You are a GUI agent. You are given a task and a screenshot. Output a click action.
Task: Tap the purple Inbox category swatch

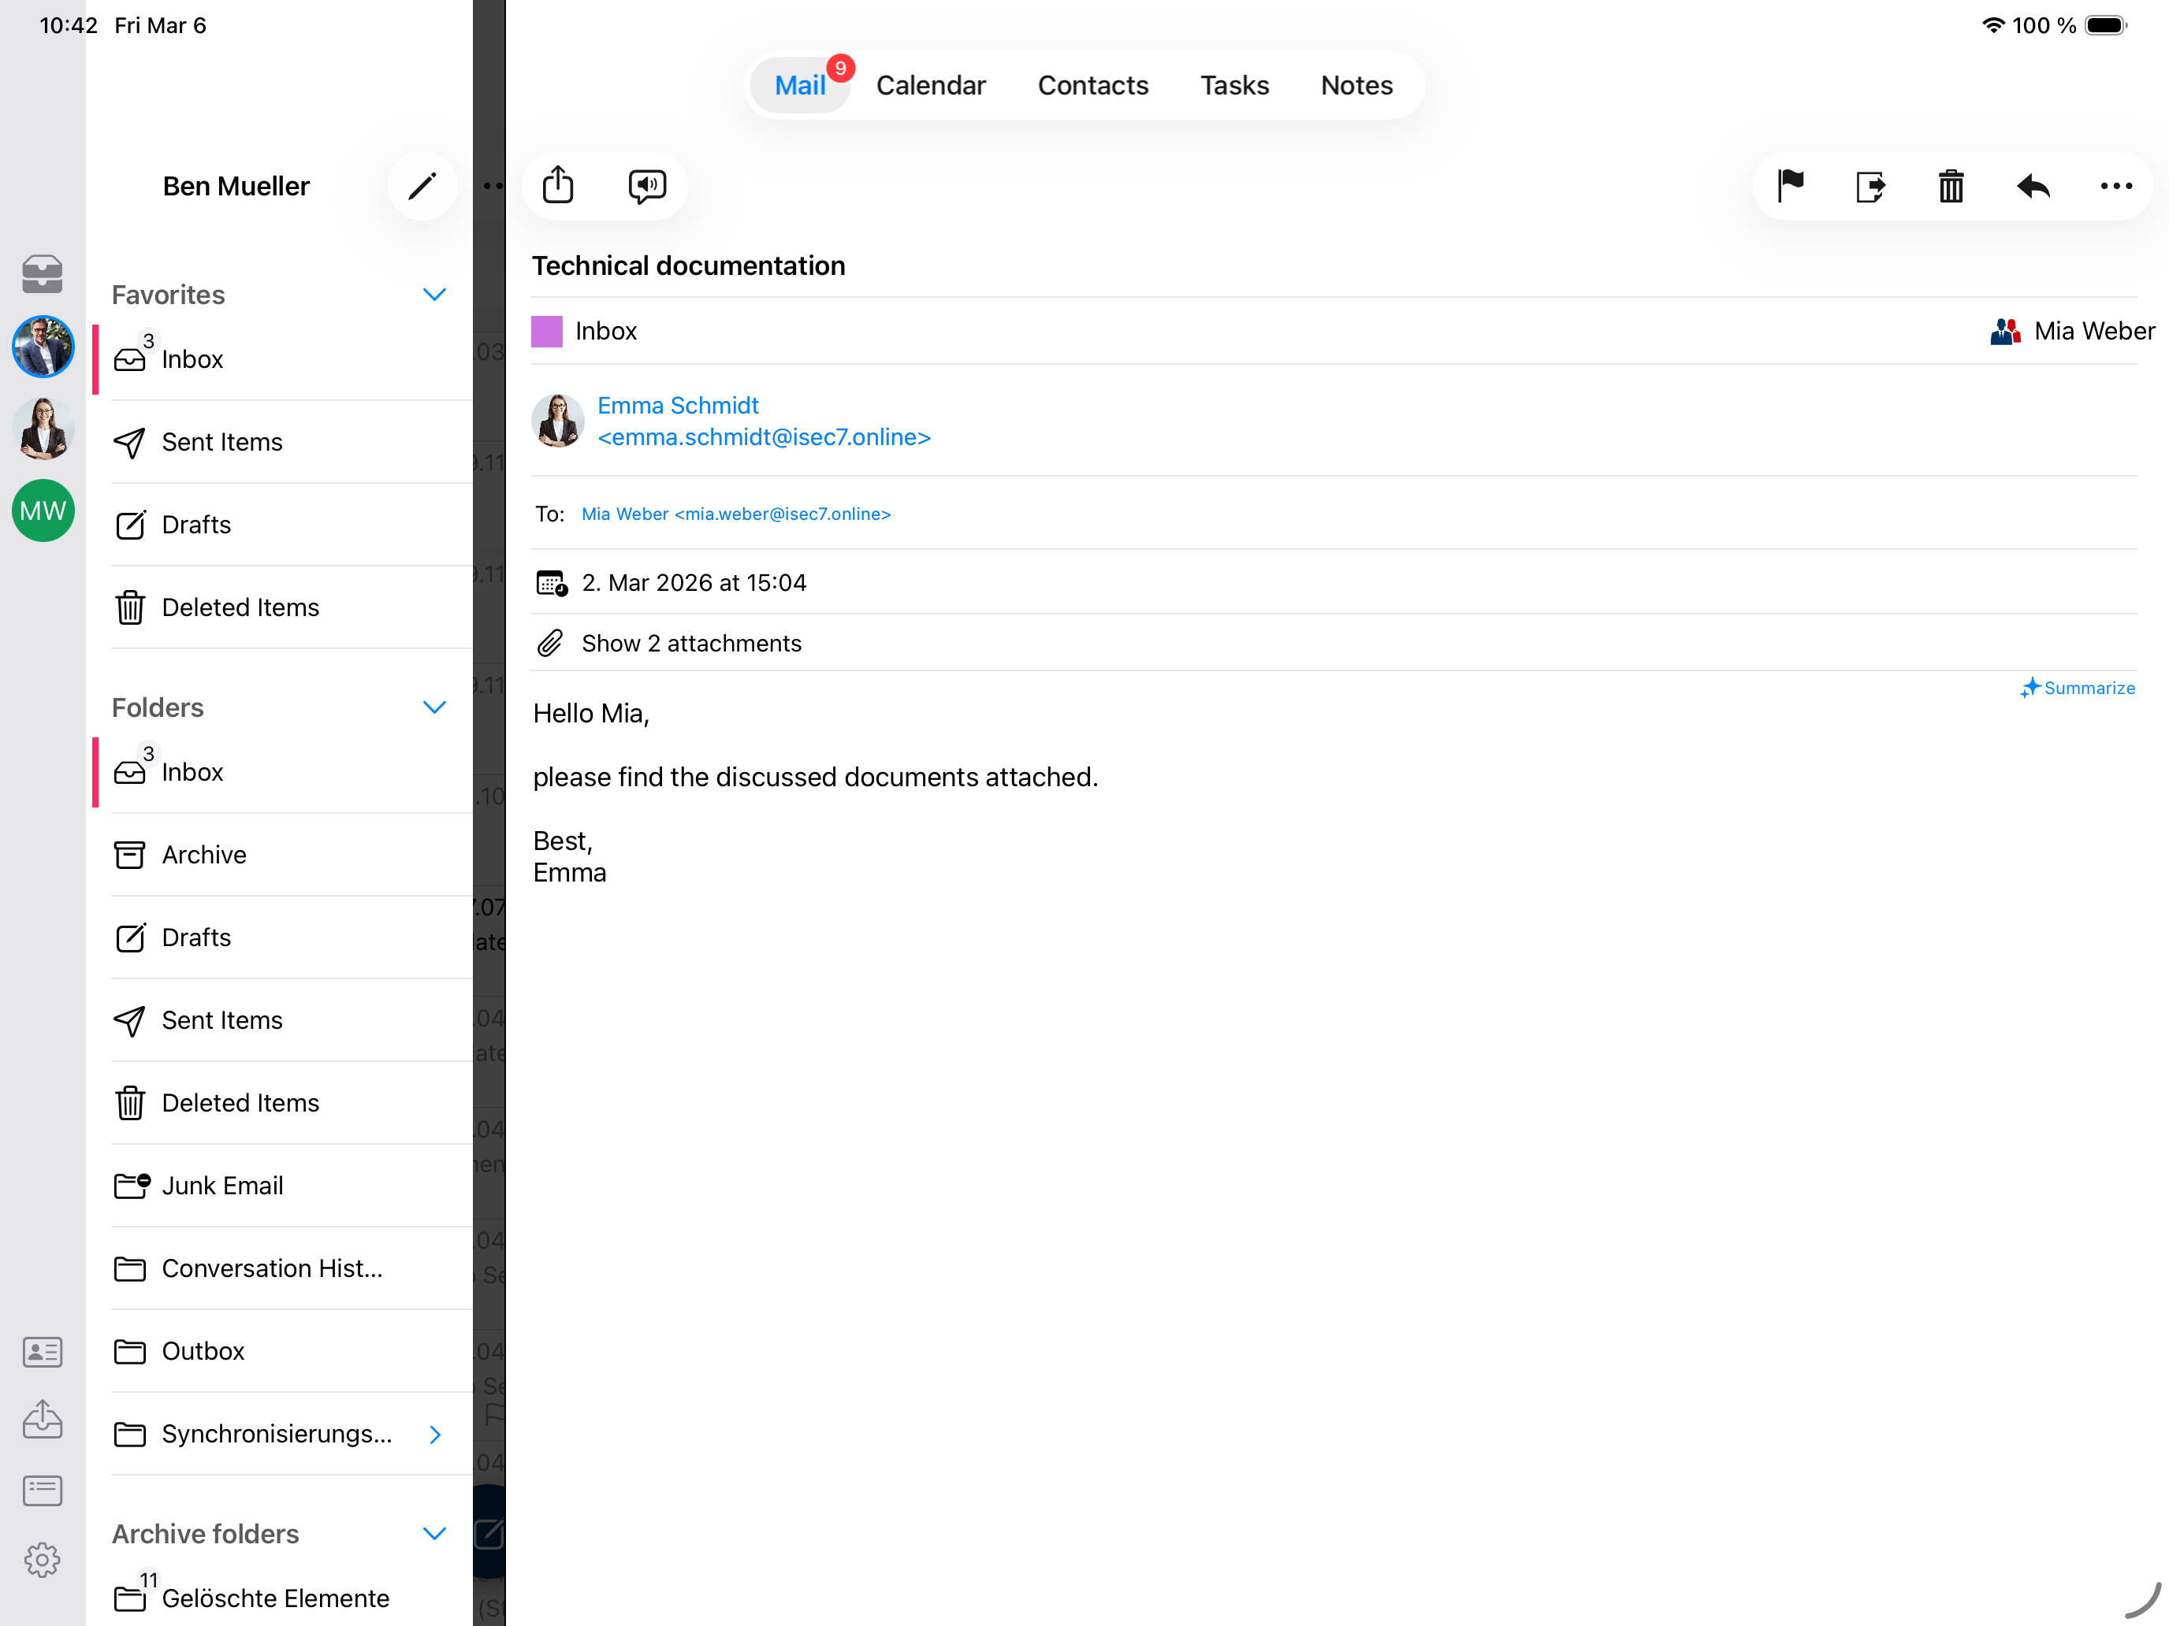click(x=546, y=332)
